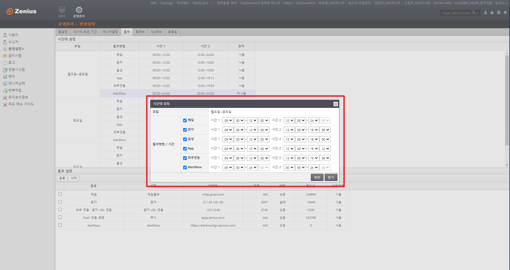Image resolution: width=510 pixels, height=270 pixels.
Task: Switch to the 데이터 보관 기간 tab
Action: point(85,32)
